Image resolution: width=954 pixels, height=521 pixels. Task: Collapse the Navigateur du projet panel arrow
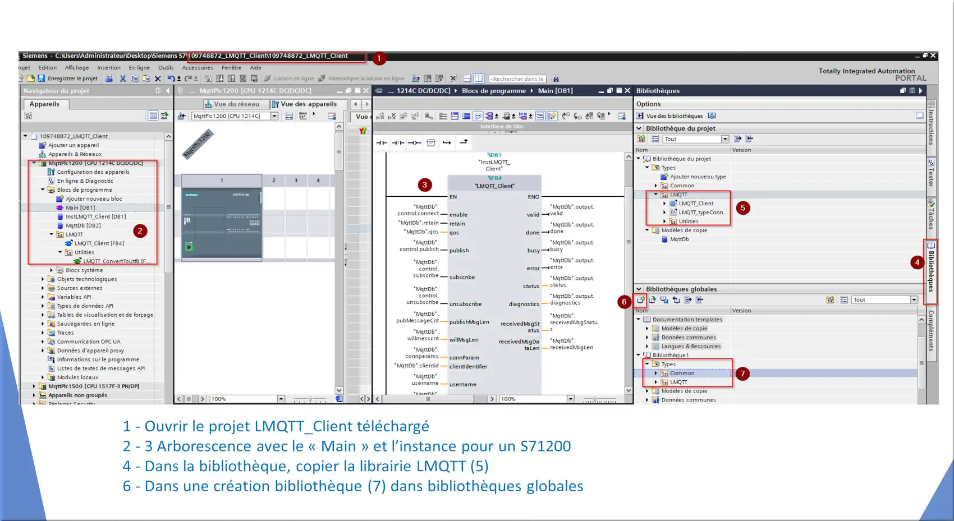tap(168, 91)
